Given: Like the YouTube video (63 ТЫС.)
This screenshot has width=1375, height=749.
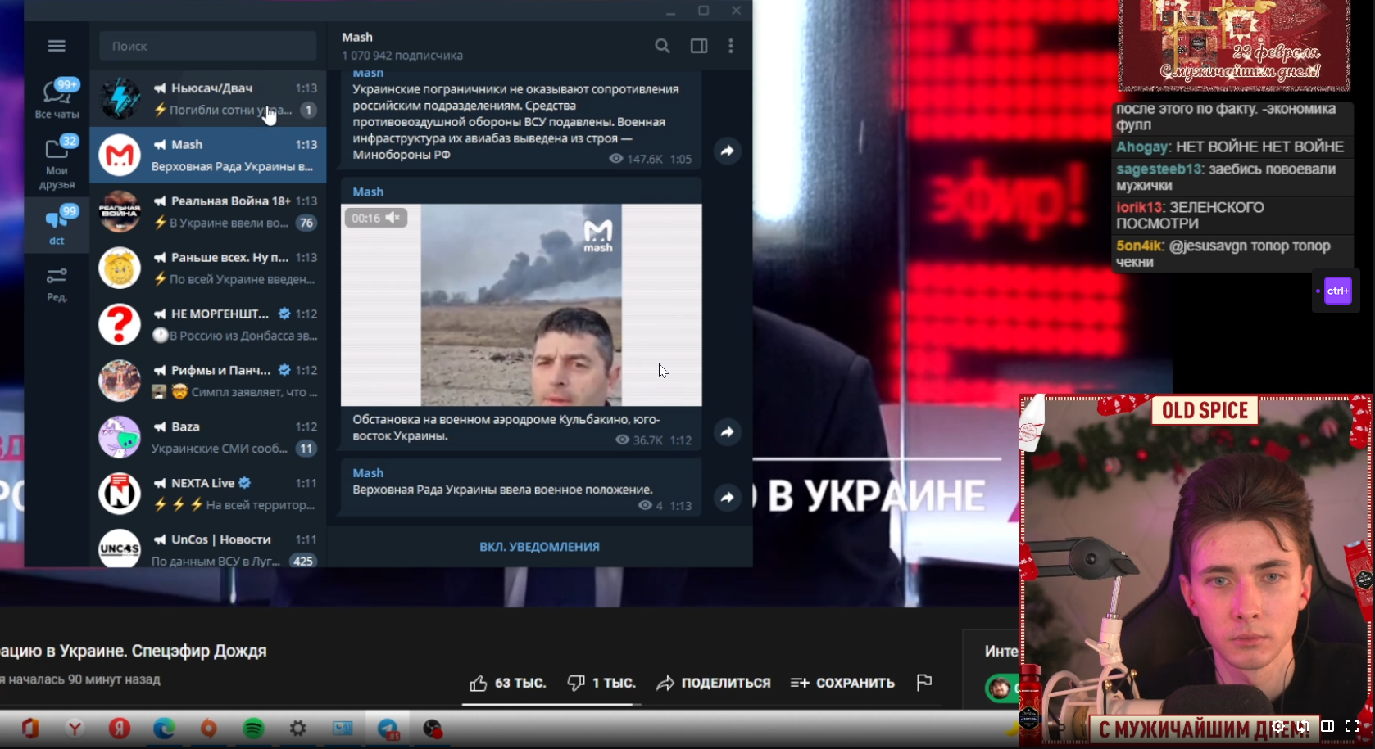Looking at the screenshot, I should 507,683.
